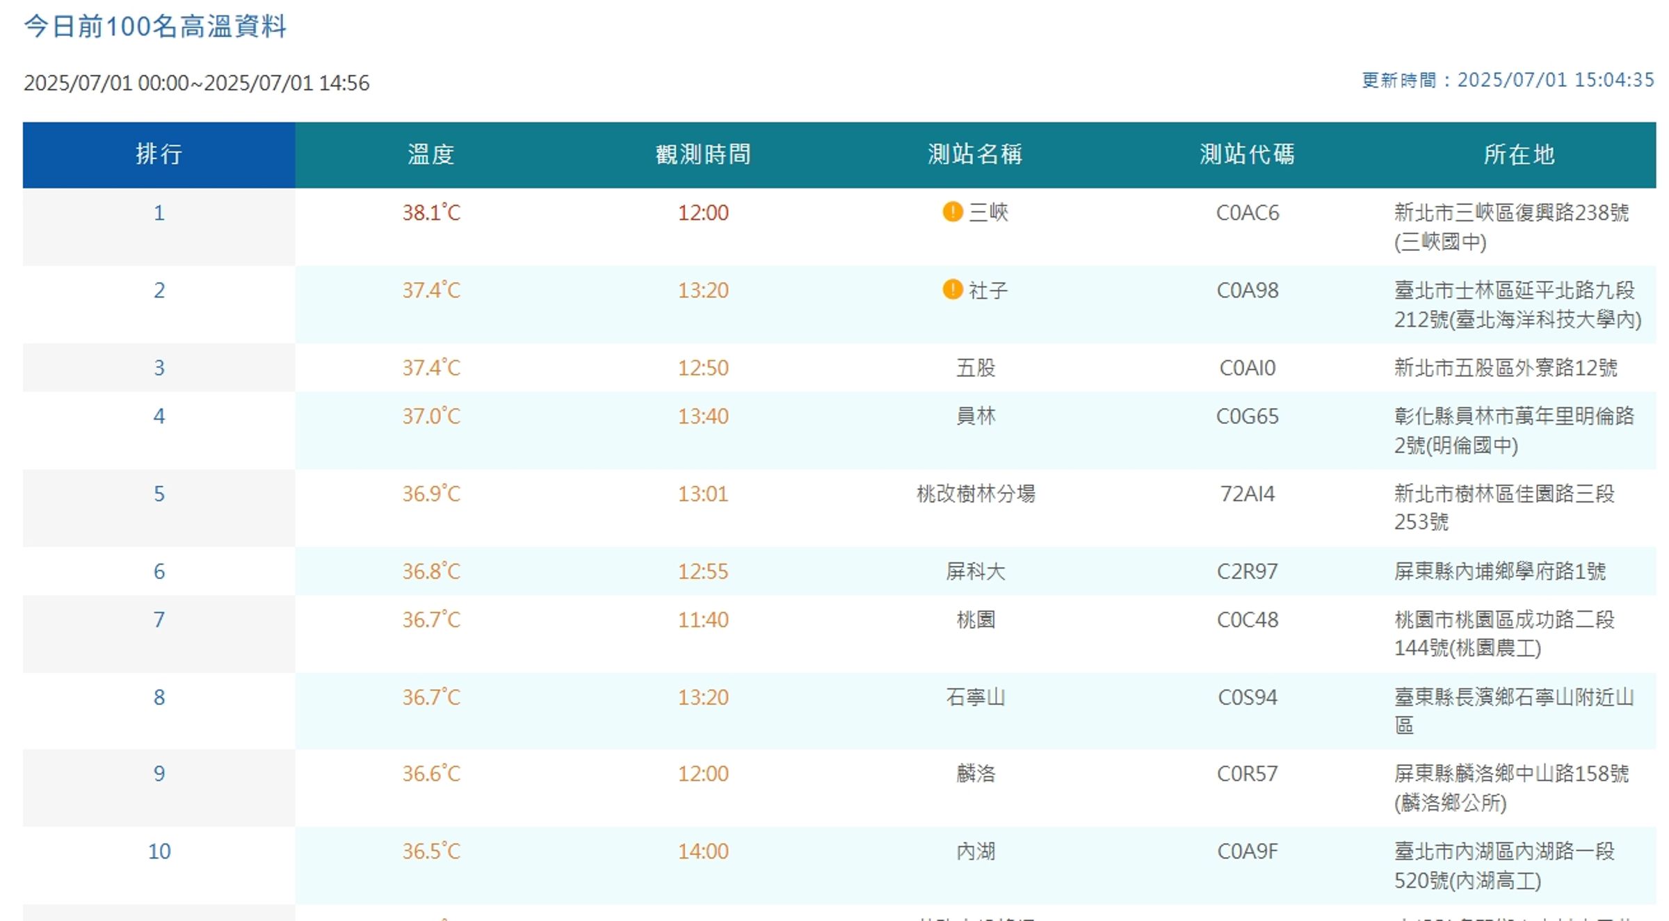
Task: Click station name 石寧山
Action: point(976,697)
